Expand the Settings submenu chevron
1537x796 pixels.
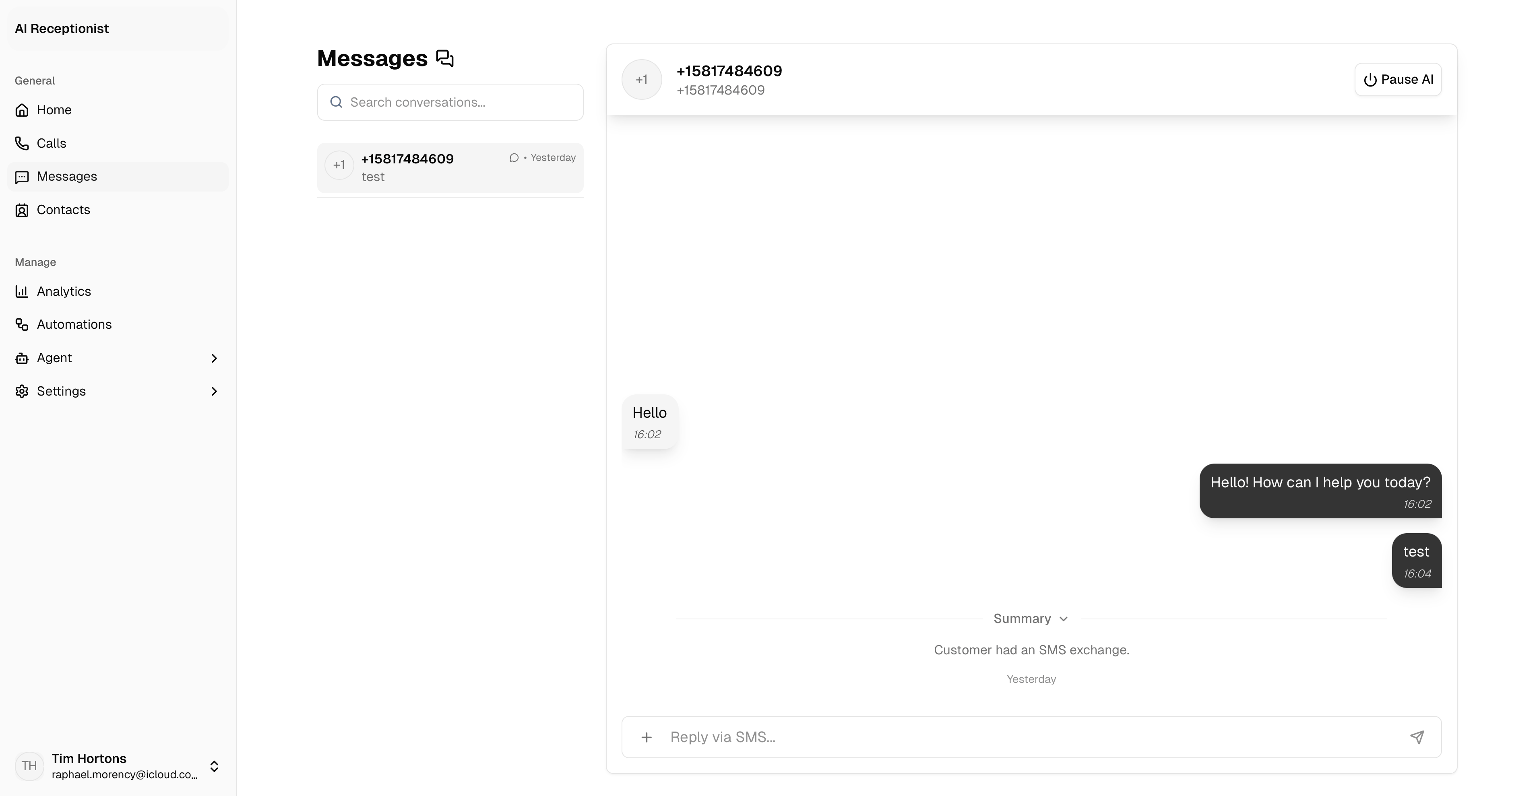[214, 392]
